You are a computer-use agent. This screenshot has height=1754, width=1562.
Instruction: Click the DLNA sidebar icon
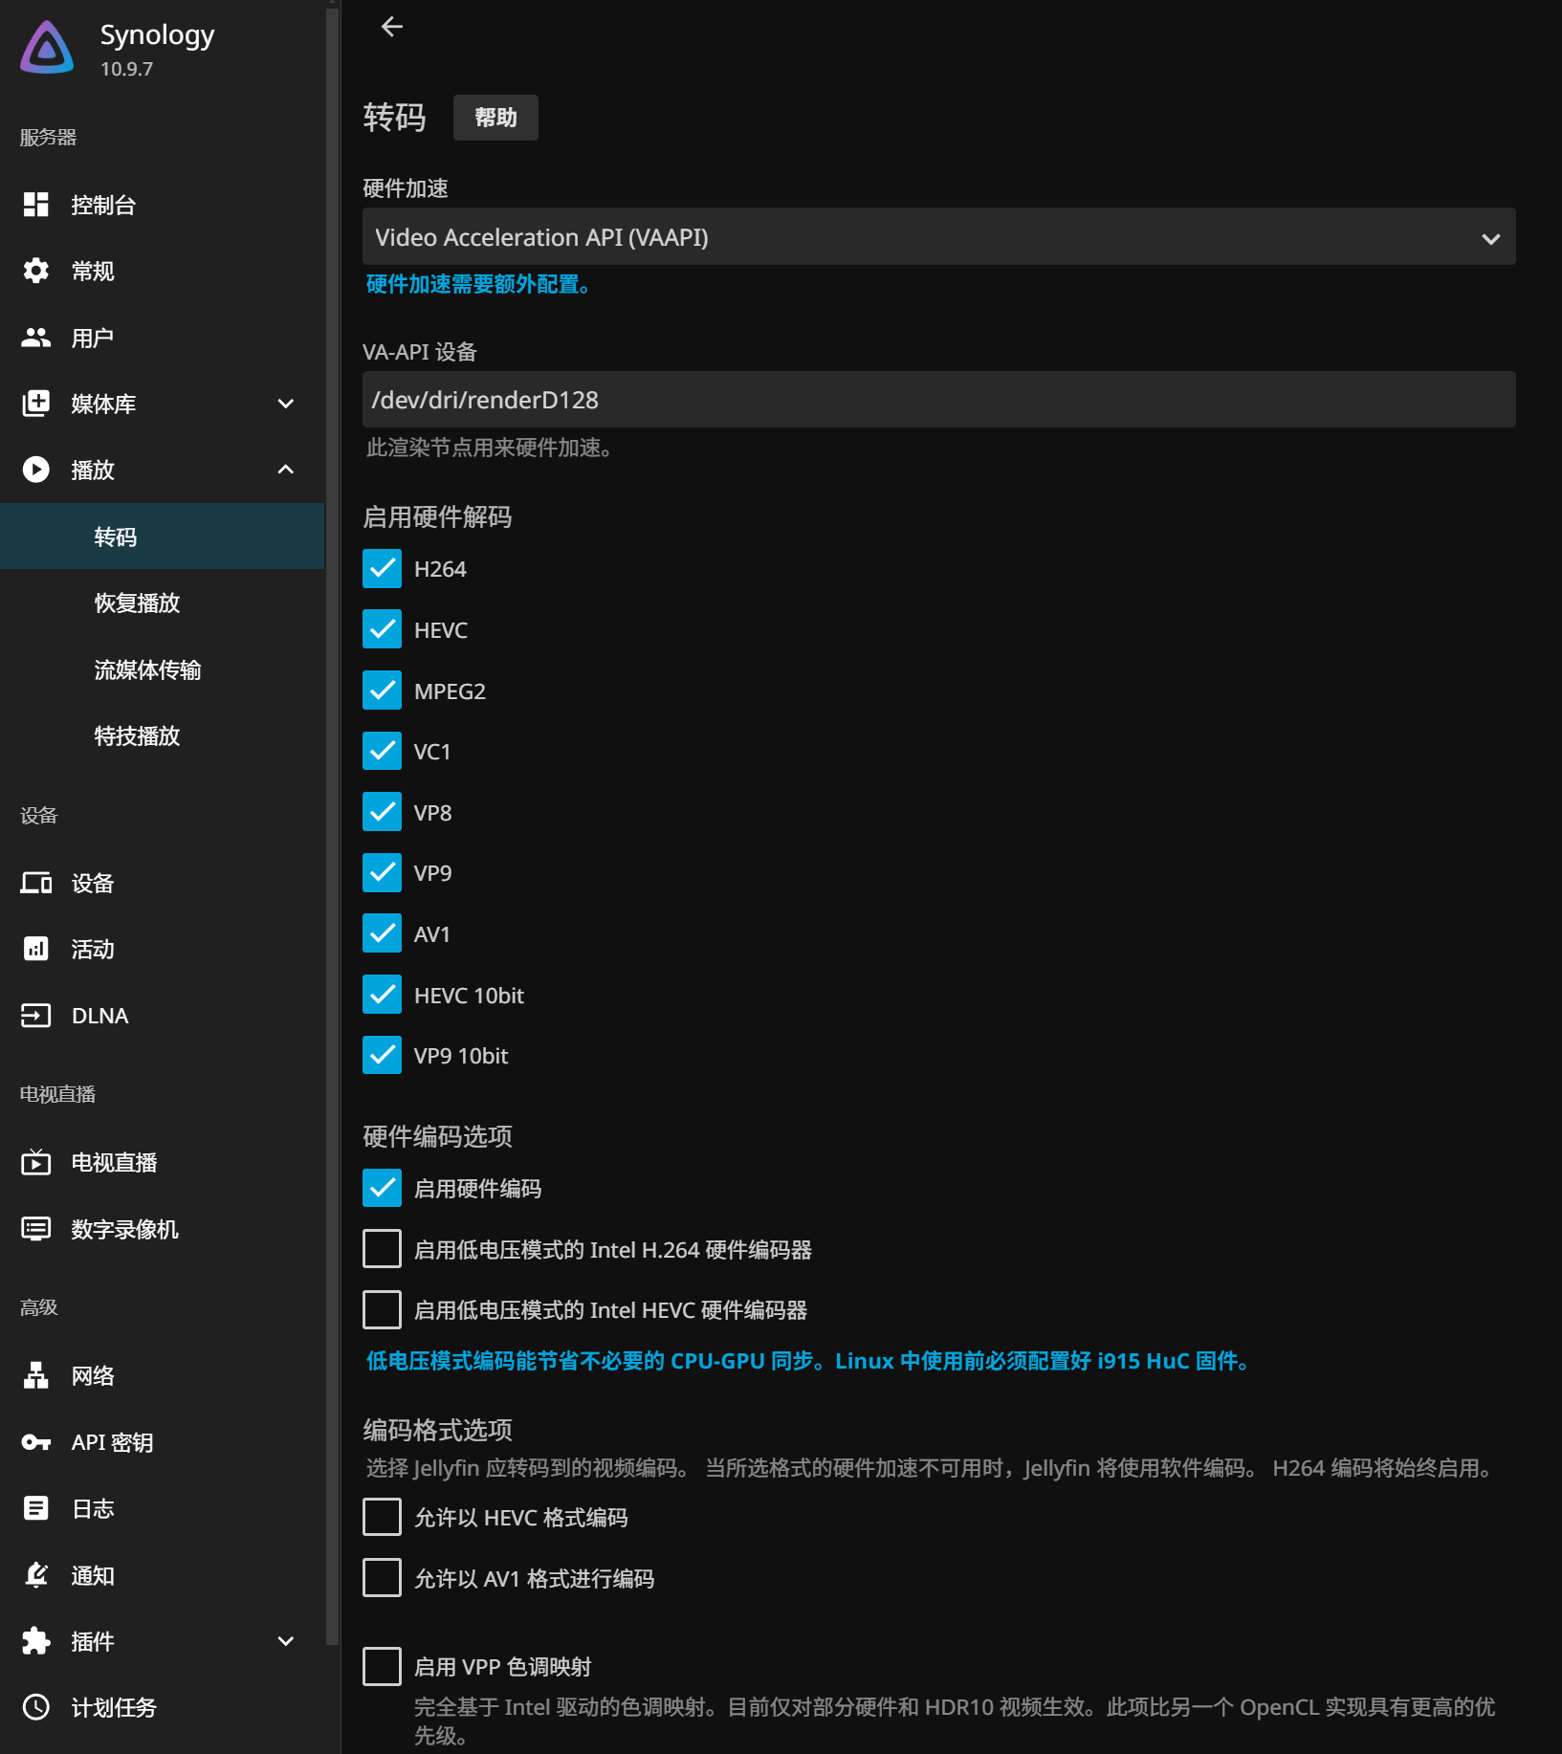tap(36, 1016)
